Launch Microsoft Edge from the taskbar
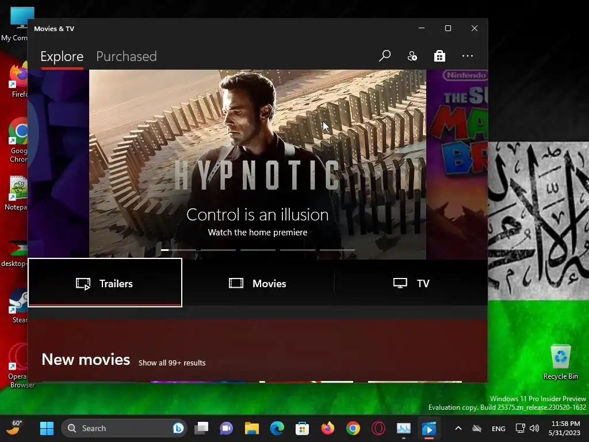This screenshot has height=442, width=589. coord(277,428)
